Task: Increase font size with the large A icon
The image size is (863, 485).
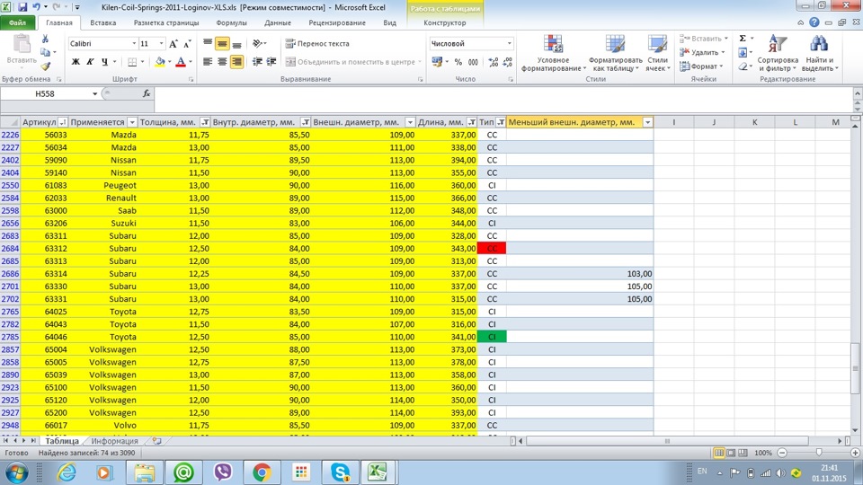Action: click(x=173, y=43)
